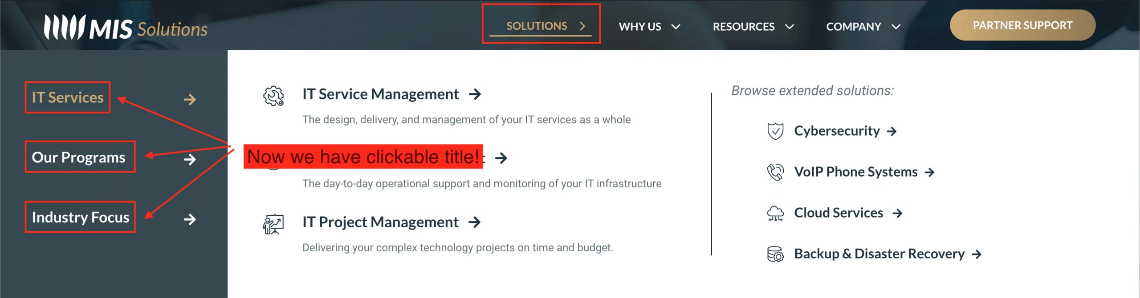
Task: Open the Company dropdown menu
Action: click(x=863, y=27)
